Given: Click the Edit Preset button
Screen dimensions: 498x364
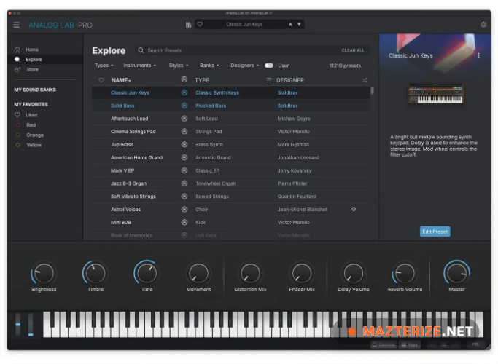Looking at the screenshot, I should click(x=435, y=232).
